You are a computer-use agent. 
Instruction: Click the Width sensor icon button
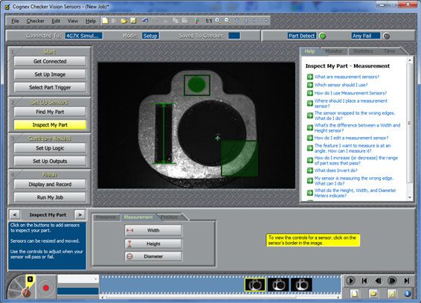[153, 230]
